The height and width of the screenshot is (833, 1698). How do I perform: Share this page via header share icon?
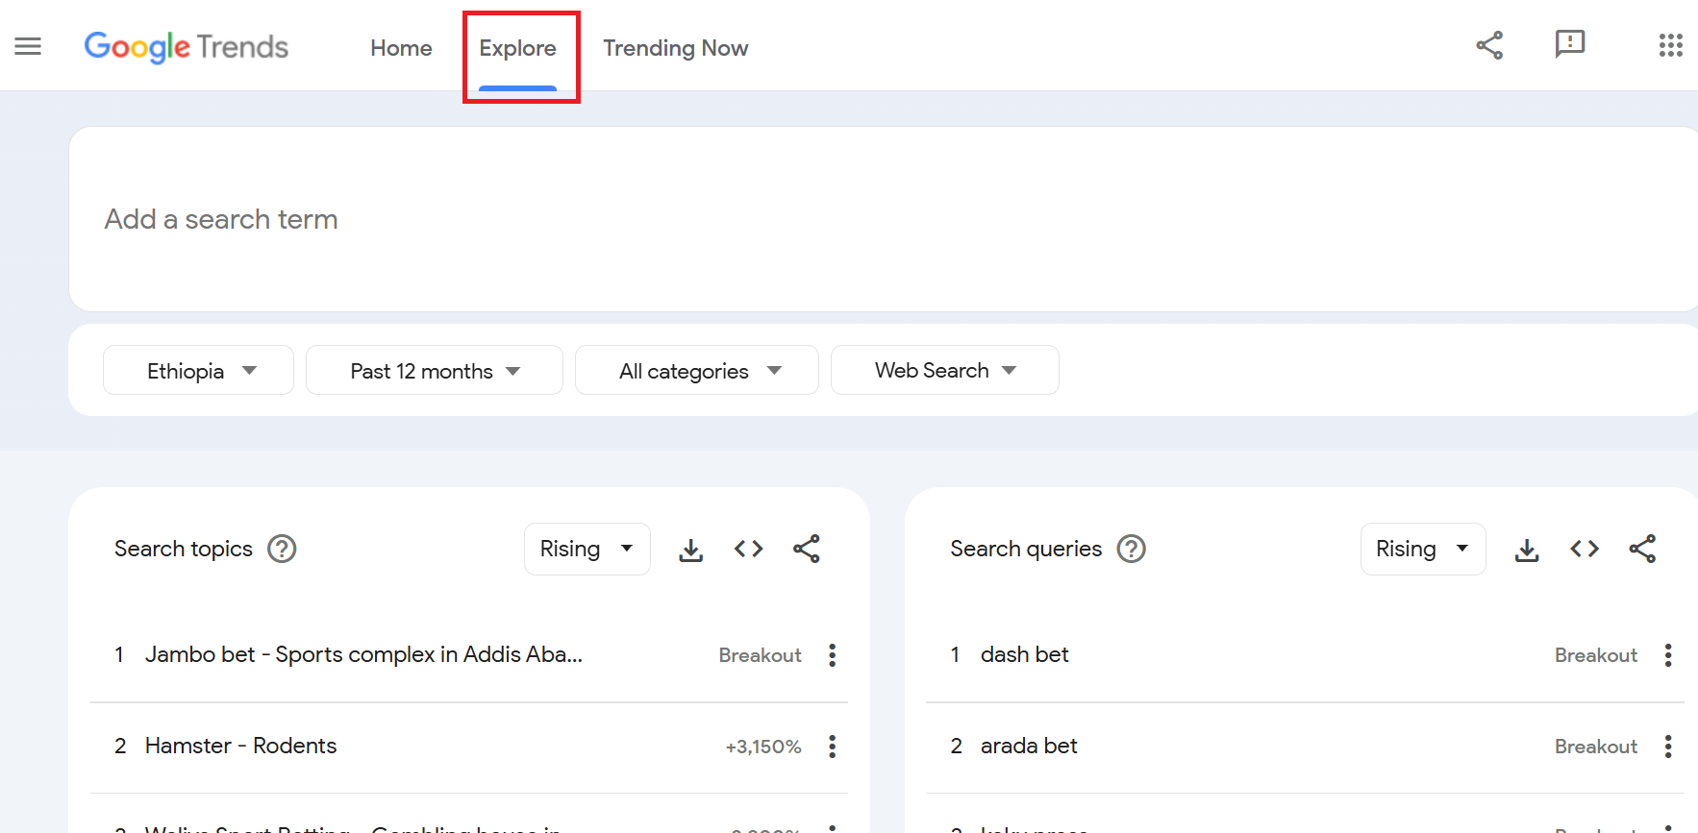click(1489, 45)
